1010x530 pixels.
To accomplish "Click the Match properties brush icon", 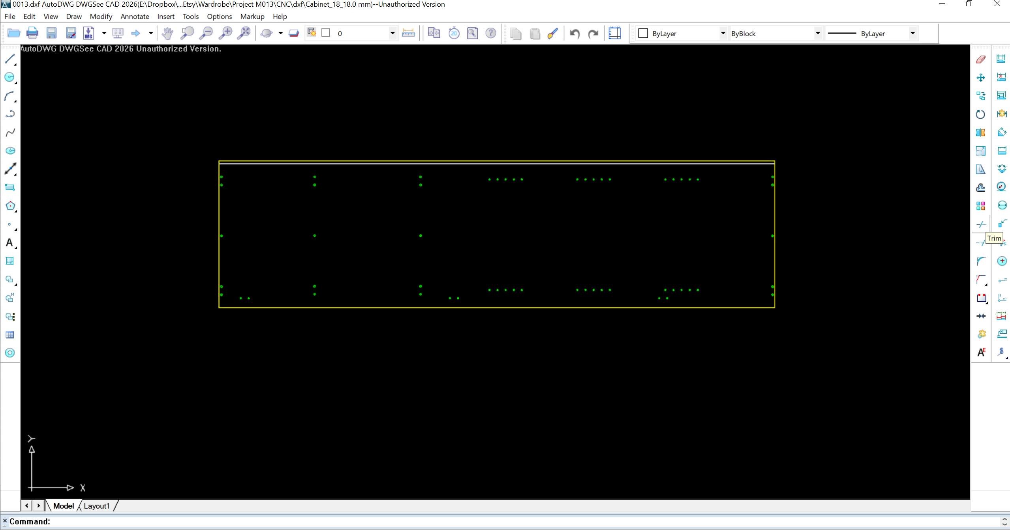I will pyautogui.click(x=553, y=34).
